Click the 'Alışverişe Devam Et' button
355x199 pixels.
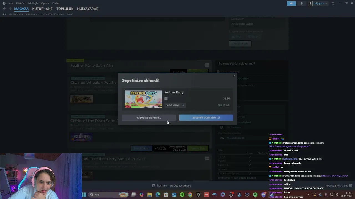149,117
